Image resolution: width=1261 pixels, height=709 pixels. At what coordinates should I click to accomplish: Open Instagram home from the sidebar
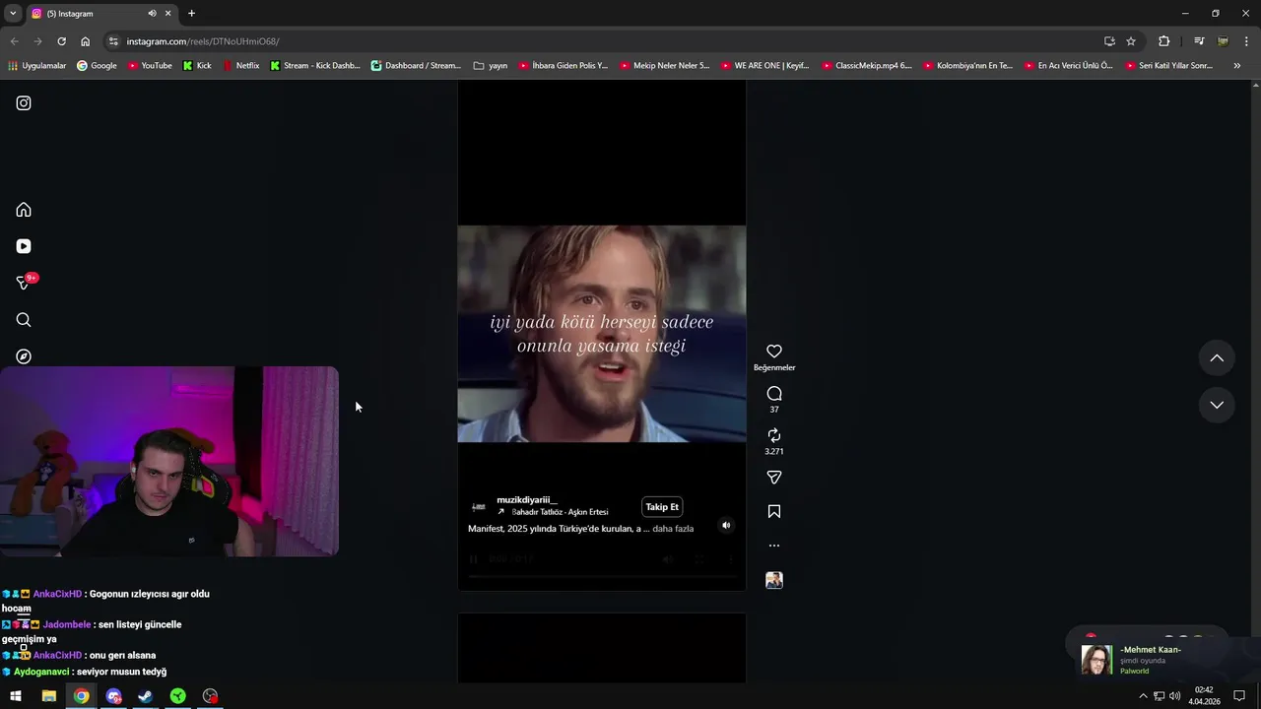24,210
